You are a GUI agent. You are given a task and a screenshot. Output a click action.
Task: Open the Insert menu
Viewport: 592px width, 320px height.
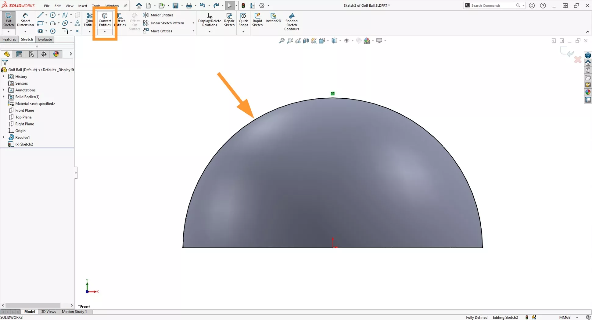[x=83, y=5]
